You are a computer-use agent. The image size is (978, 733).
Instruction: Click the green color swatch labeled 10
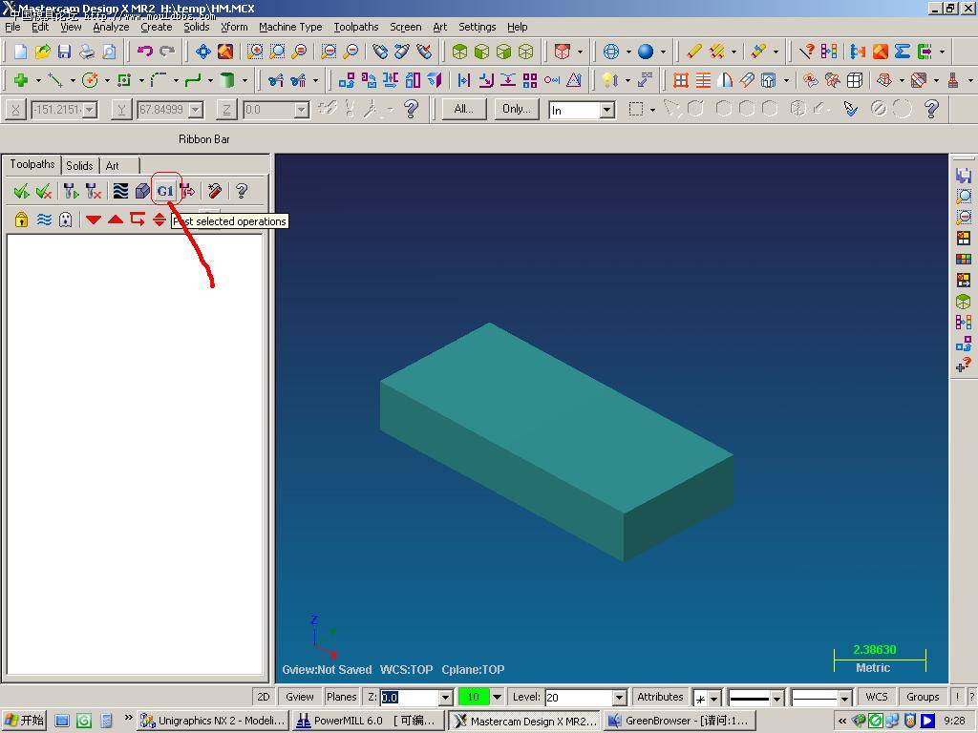[x=474, y=697]
